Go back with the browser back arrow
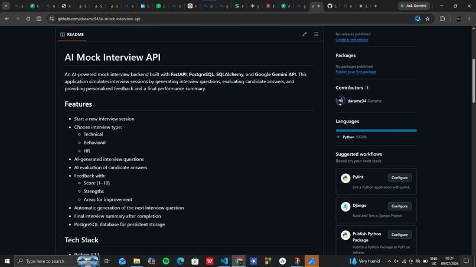This screenshot has height=267, width=476. tap(6, 19)
